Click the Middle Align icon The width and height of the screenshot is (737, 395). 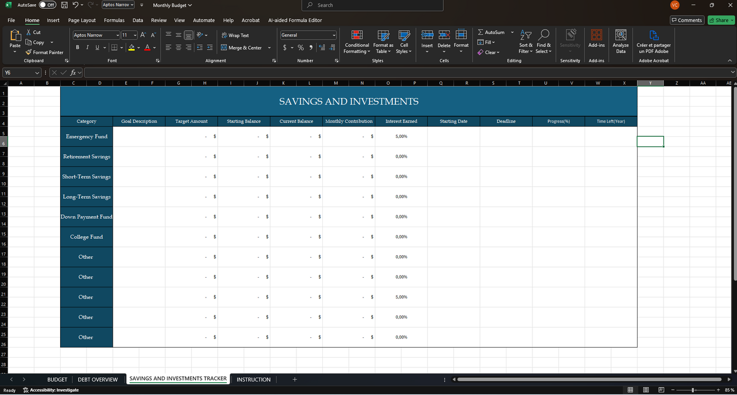pos(179,35)
